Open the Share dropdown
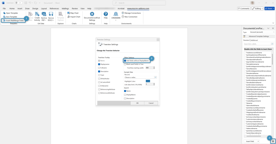This screenshot has width=276, height=144. (x=274, y=8)
